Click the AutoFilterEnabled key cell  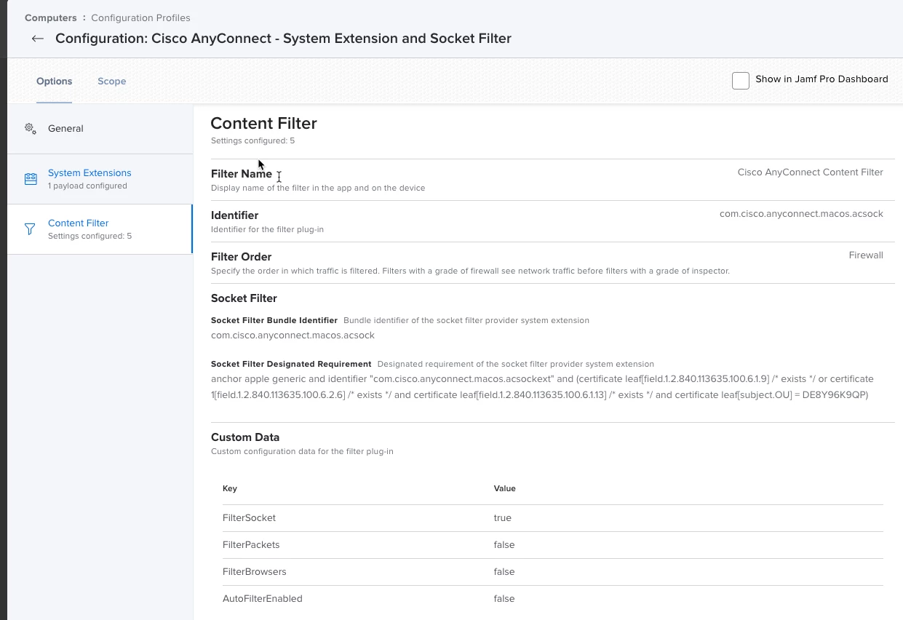pyautogui.click(x=262, y=599)
